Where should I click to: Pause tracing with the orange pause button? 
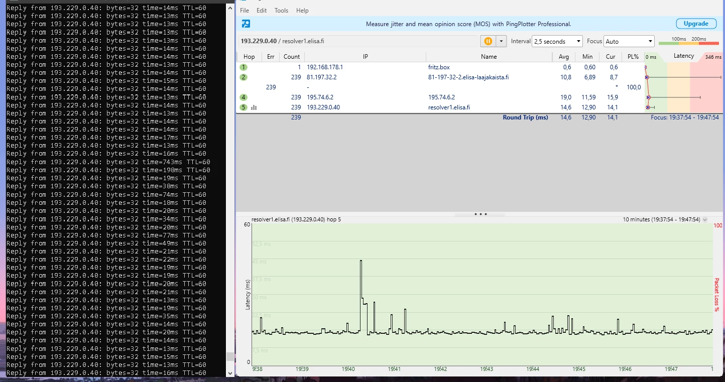[488, 41]
